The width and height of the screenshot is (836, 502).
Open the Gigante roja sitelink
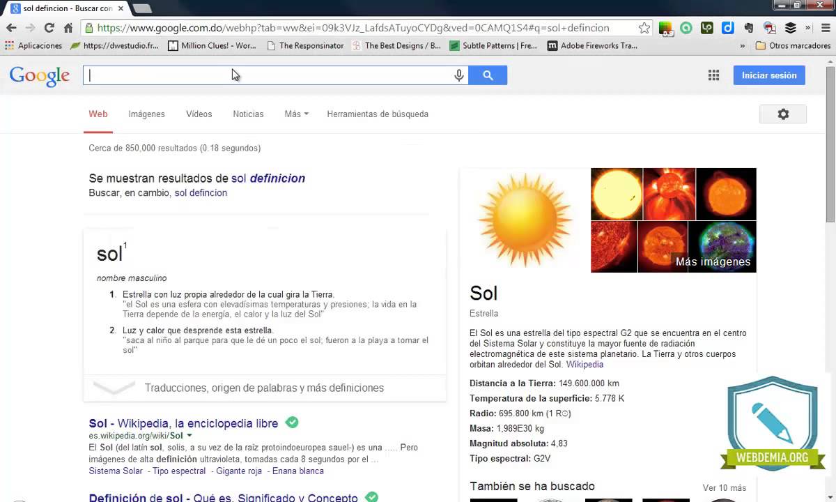pos(239,471)
